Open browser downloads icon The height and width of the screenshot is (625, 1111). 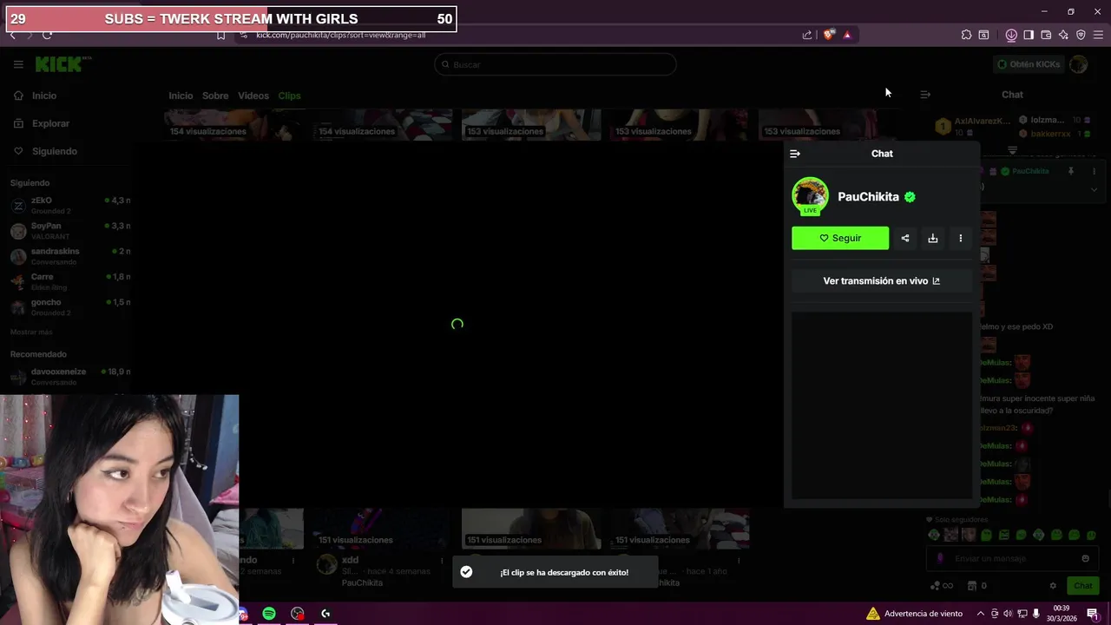pos(1011,35)
